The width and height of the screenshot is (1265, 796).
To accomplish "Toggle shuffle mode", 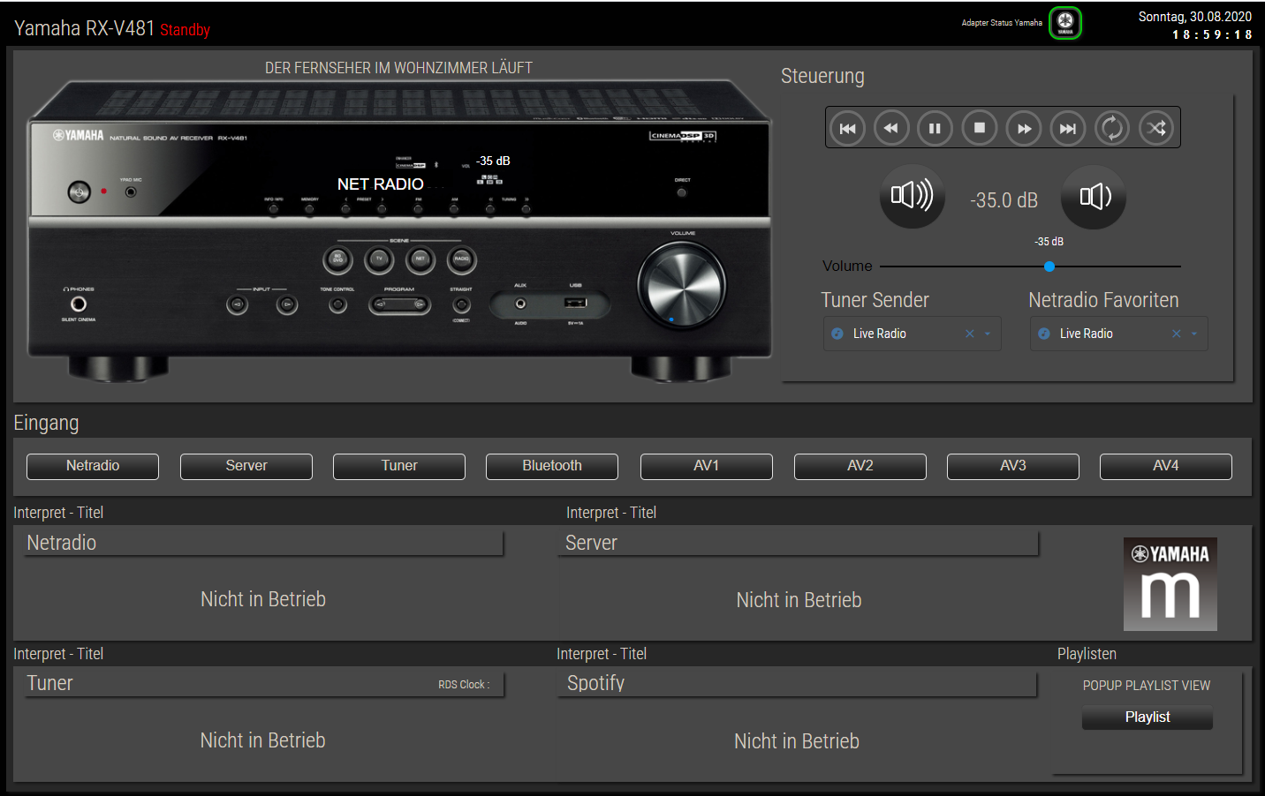I will [x=1155, y=128].
